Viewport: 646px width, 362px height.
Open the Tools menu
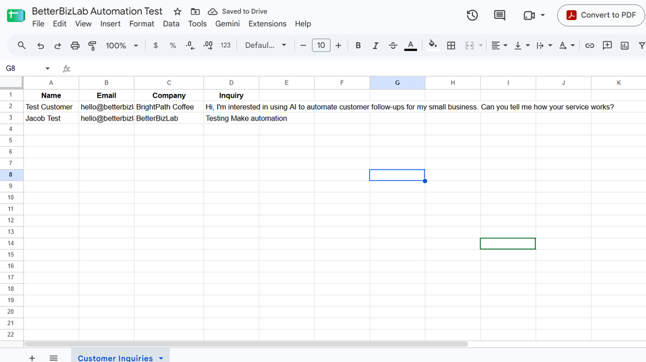197,24
